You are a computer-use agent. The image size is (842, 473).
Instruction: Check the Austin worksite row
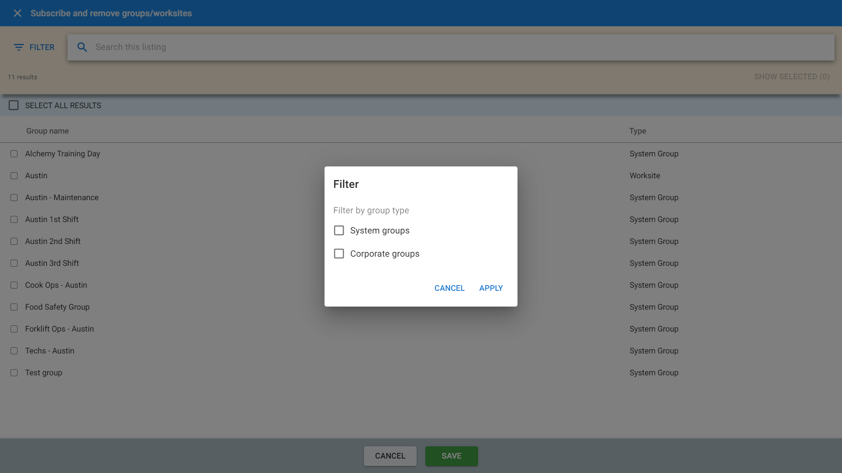point(14,176)
